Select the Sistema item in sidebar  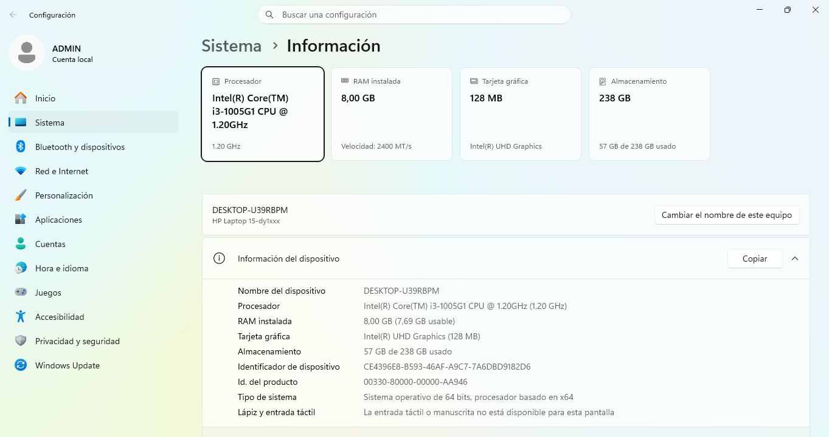click(x=94, y=123)
